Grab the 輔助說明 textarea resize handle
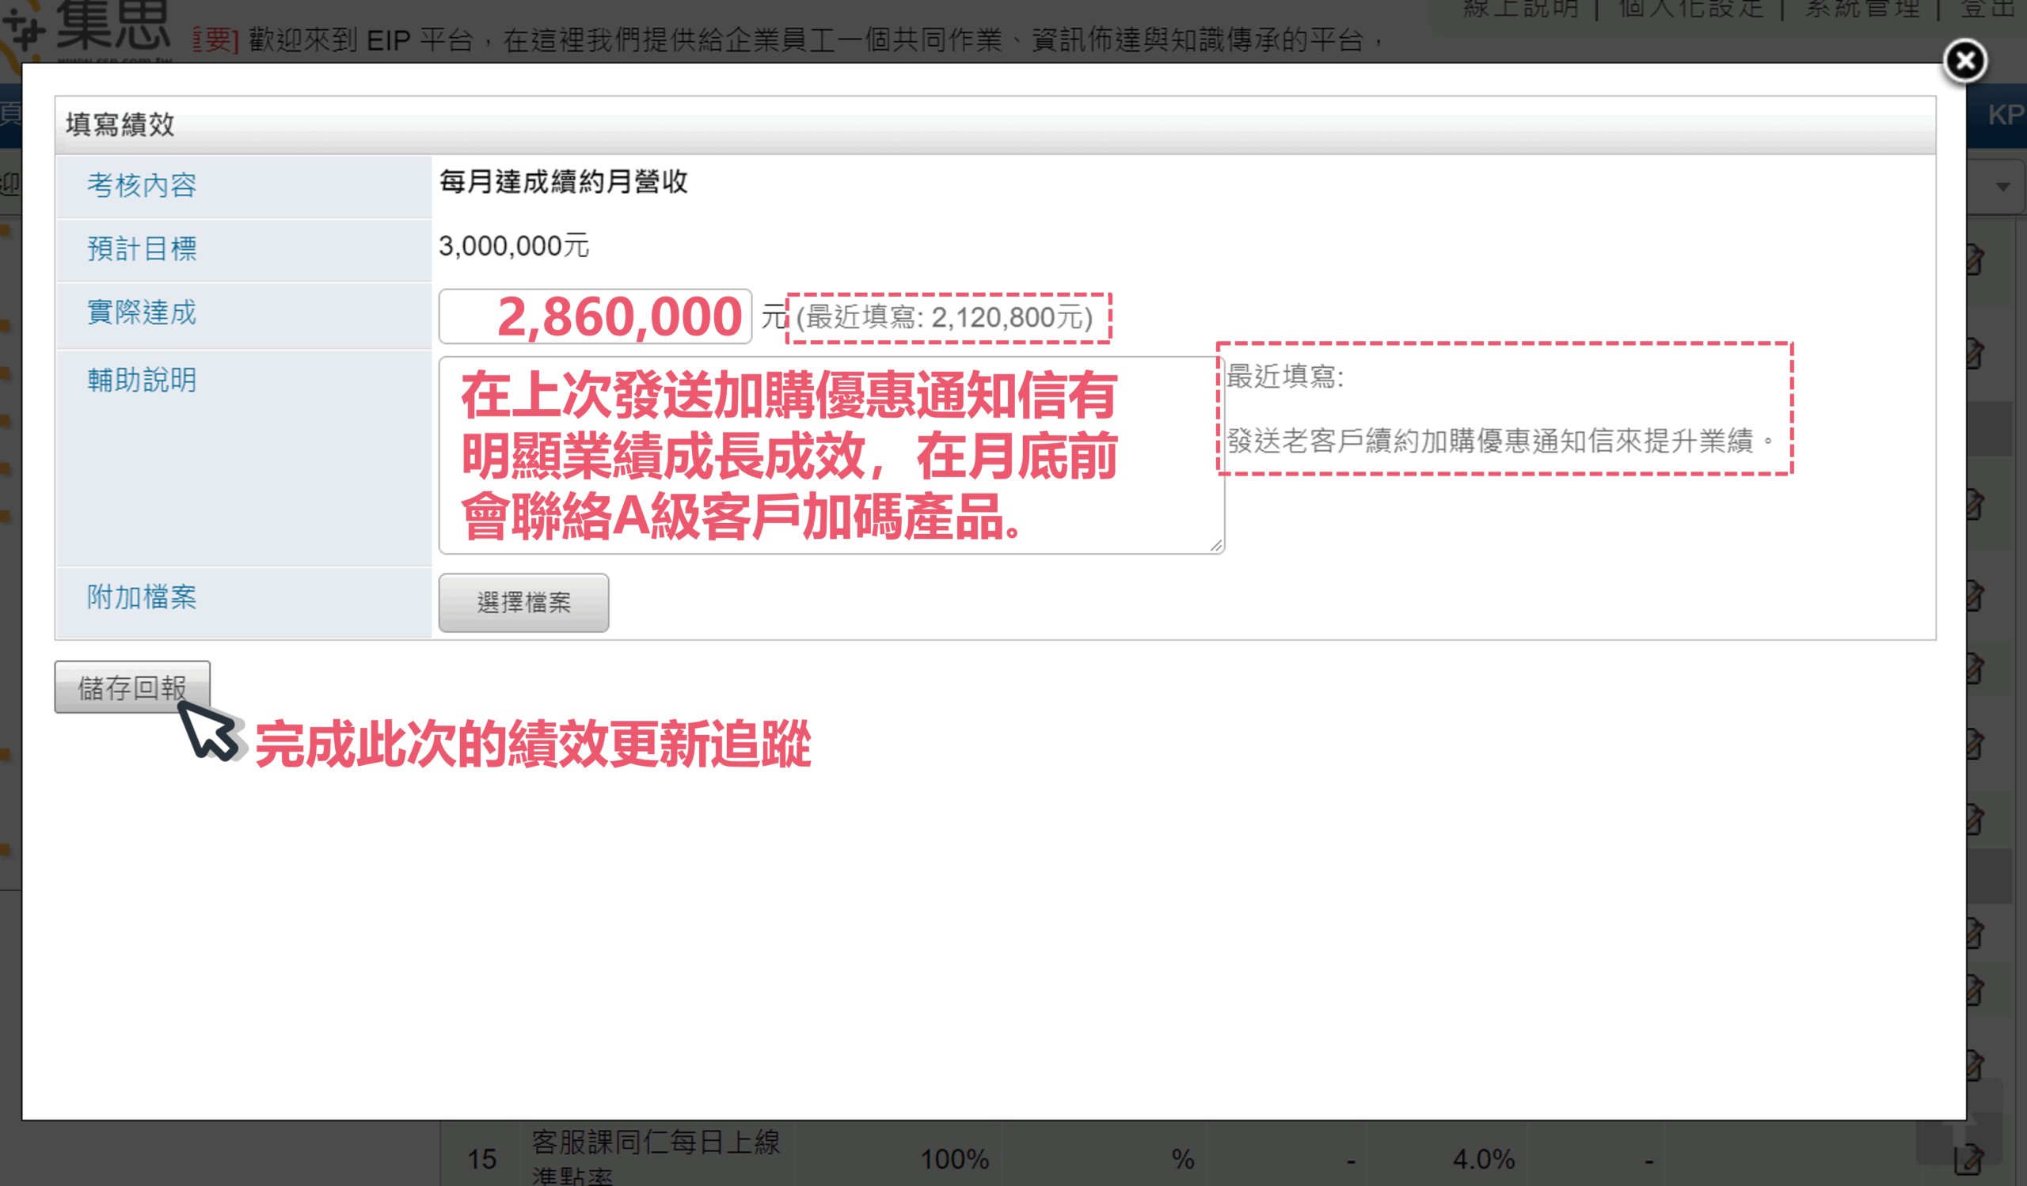 point(1215,546)
